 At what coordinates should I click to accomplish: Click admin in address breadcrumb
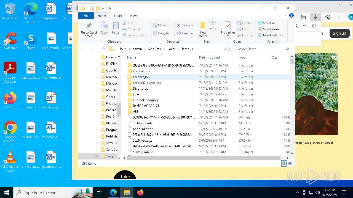tap(137, 49)
